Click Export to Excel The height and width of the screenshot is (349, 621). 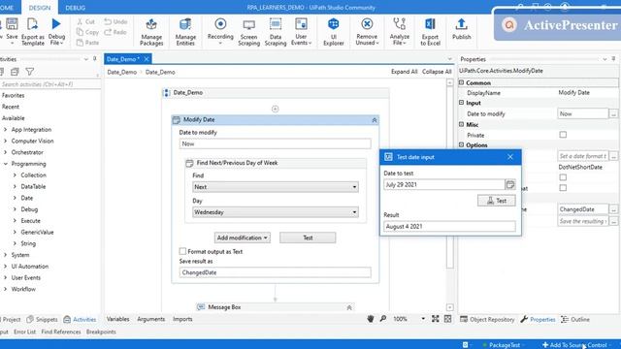point(430,31)
